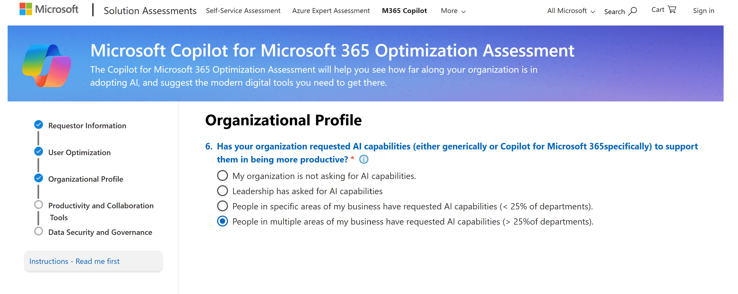Go to Productivity and Collaboration Tools step

[x=101, y=211]
